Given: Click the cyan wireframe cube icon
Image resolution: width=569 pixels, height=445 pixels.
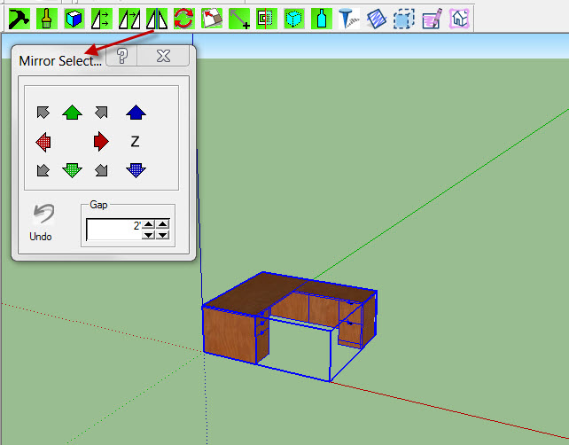Looking at the screenshot, I should 294,19.
